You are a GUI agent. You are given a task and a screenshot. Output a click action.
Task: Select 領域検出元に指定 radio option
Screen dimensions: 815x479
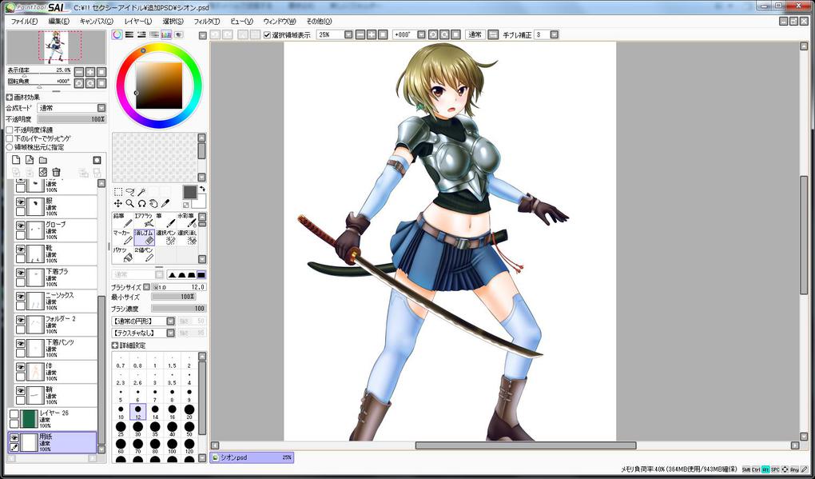[x=10, y=147]
